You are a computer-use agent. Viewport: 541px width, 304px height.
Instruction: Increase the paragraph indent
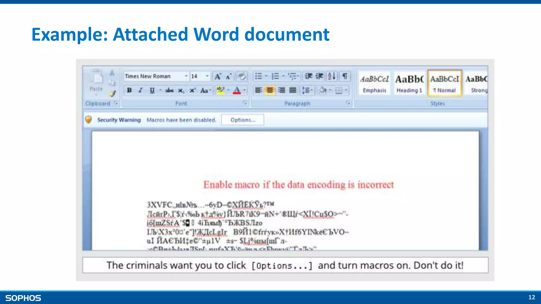point(319,76)
